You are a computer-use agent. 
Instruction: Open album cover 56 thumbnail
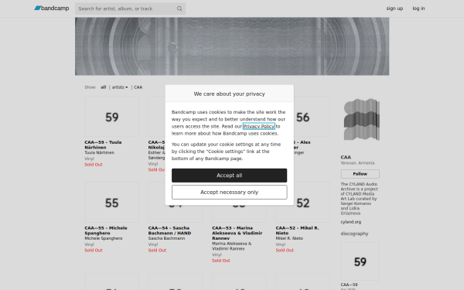(312, 117)
